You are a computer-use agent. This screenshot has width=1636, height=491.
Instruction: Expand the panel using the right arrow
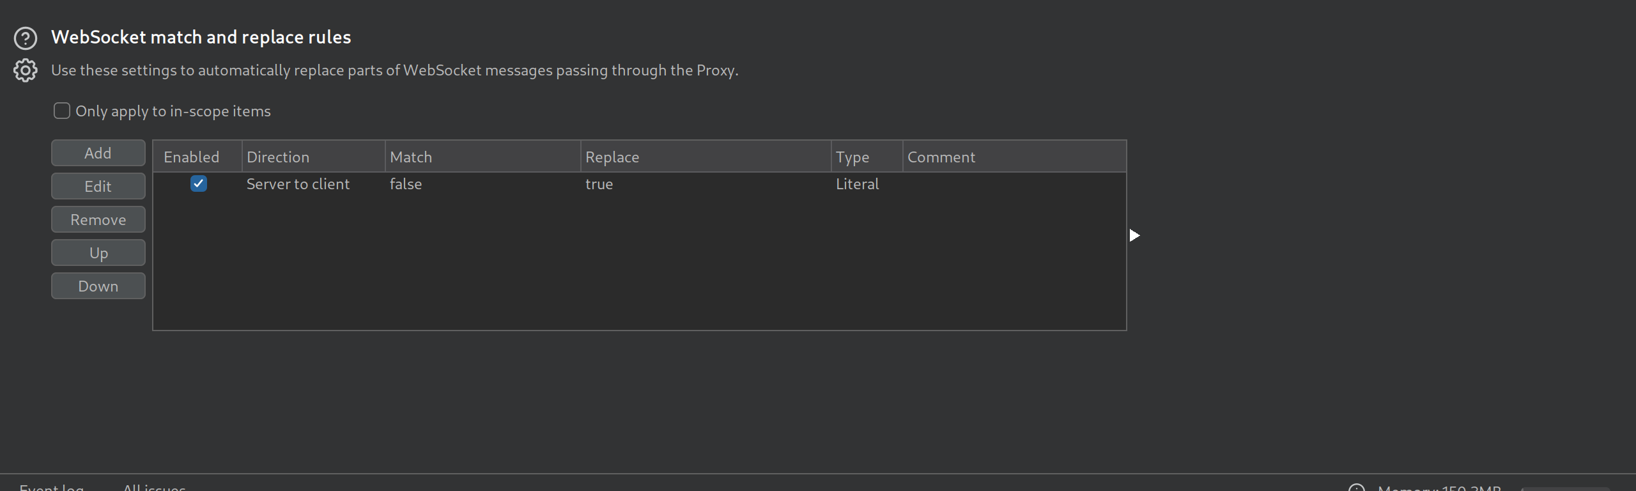pos(1134,236)
